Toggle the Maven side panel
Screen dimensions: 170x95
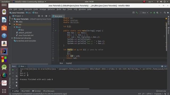[168, 31]
